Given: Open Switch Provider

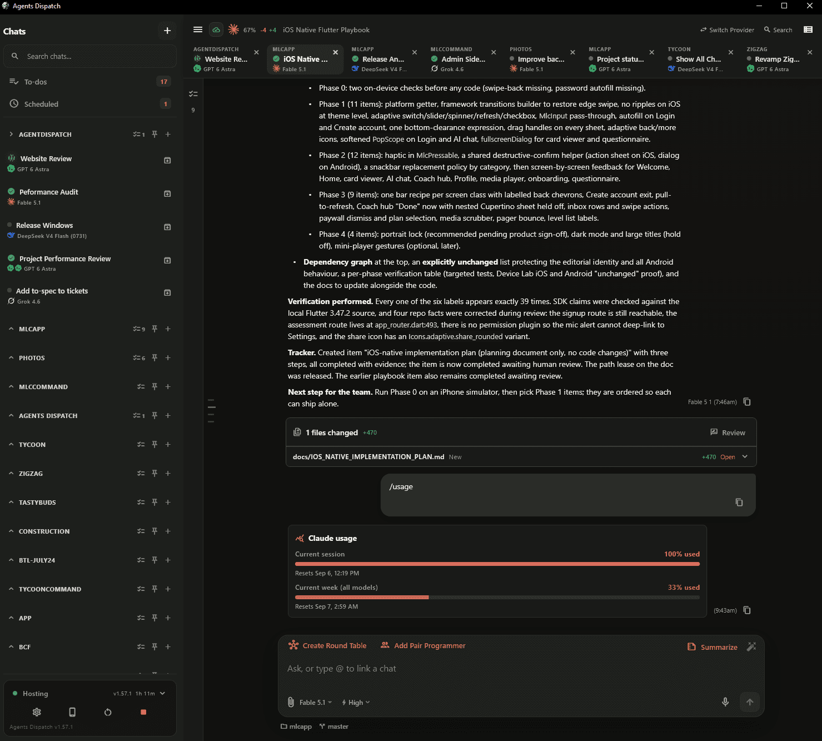Looking at the screenshot, I should tap(727, 30).
